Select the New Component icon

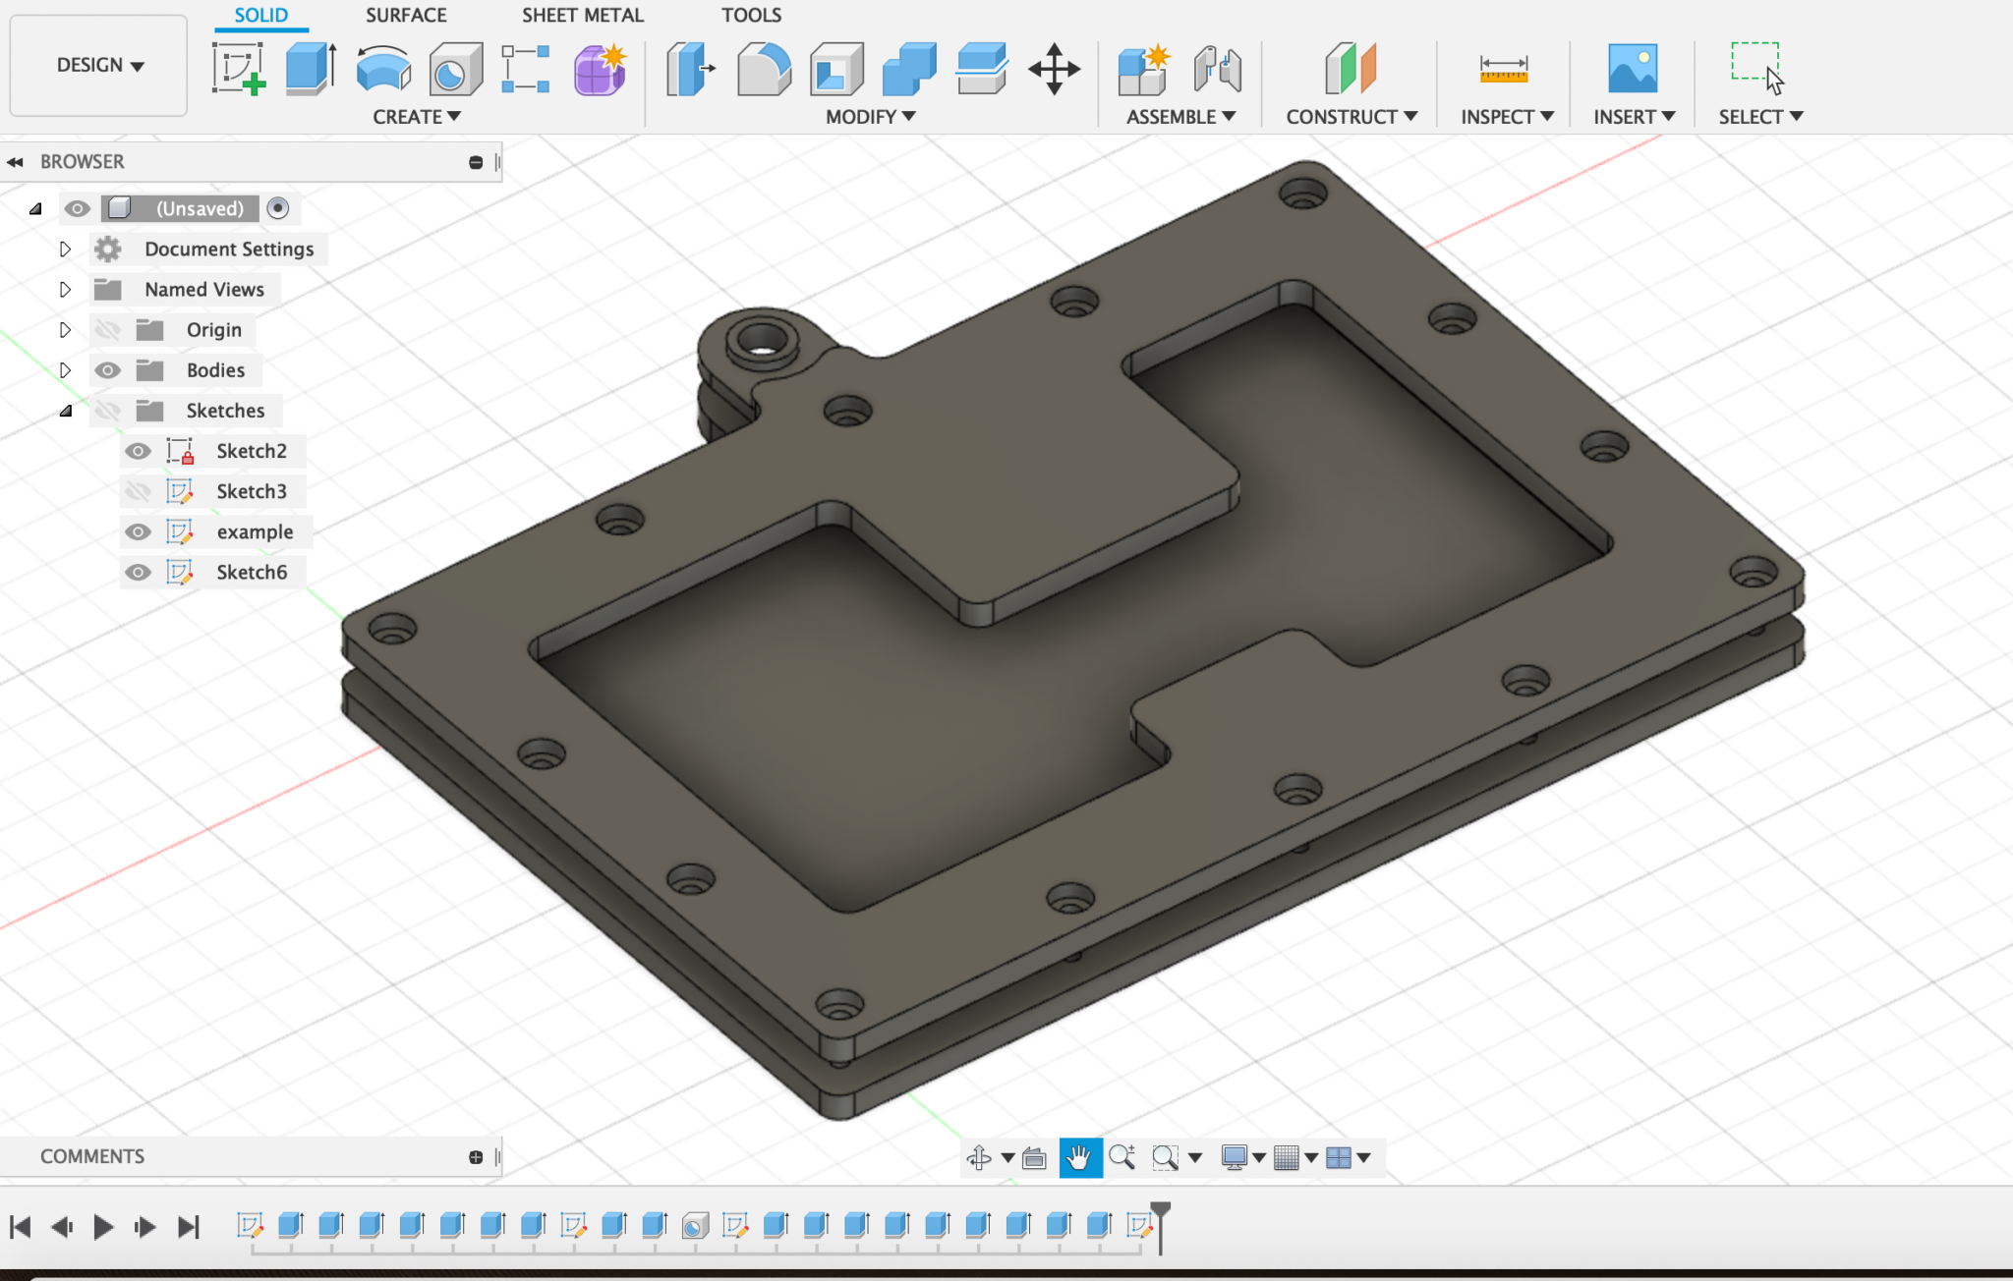pyautogui.click(x=1143, y=69)
